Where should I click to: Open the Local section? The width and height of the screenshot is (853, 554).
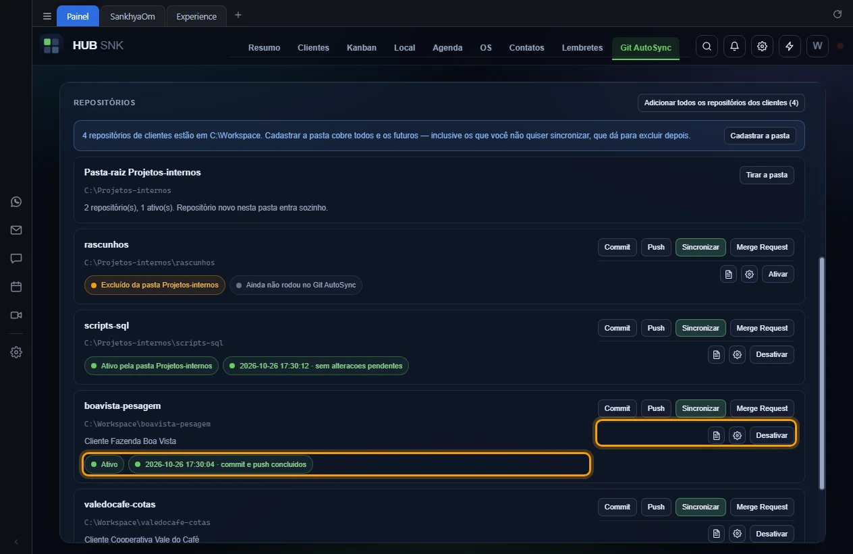(x=404, y=47)
